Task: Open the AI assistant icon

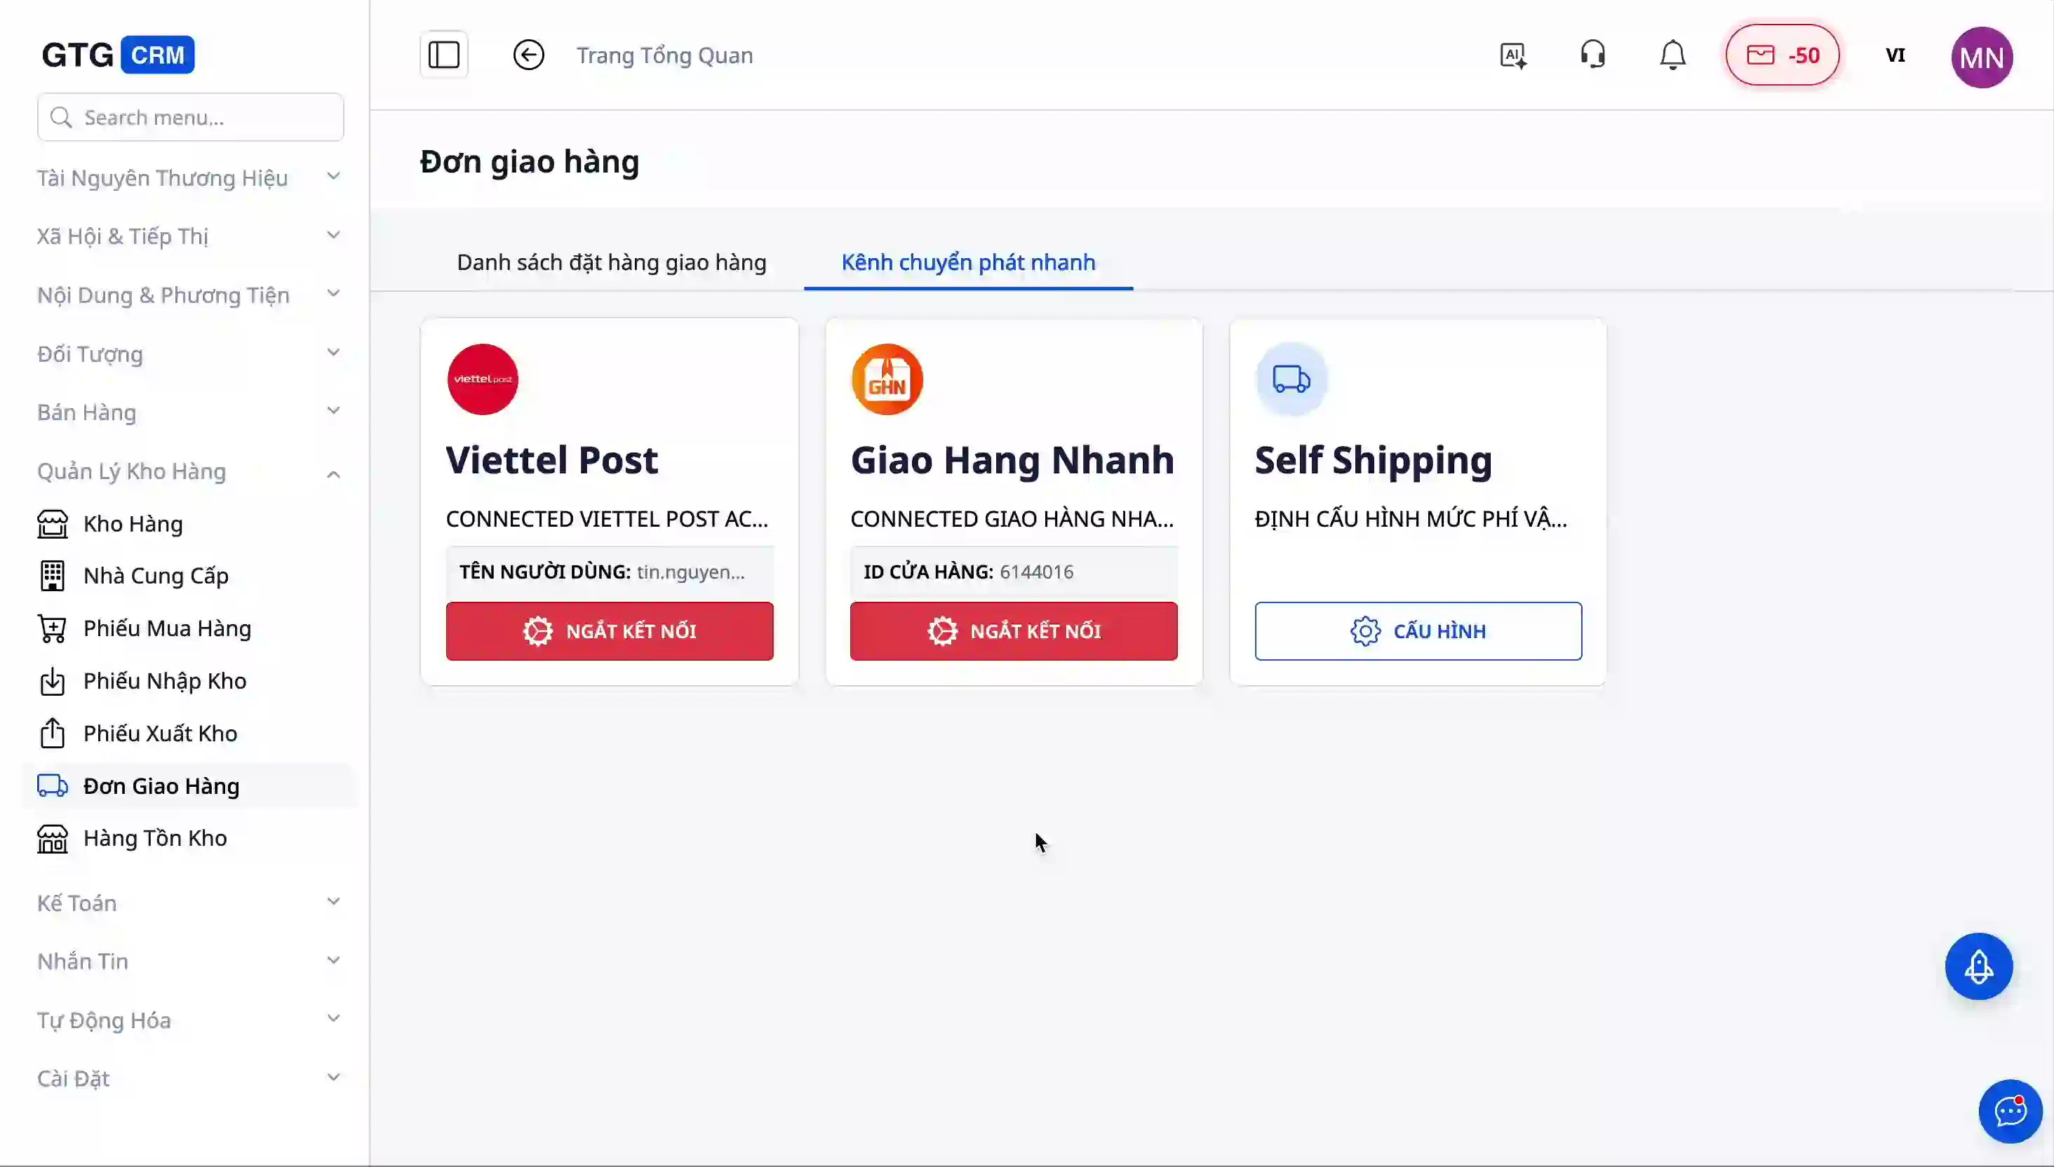Action: coord(1513,55)
